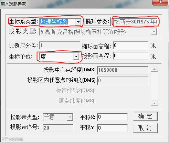Click the 椭球面高程 input field
Screen dimensions: 169x143
click(x=130, y=45)
